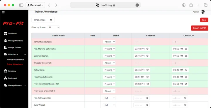211x108 pixels.
Task: Click the Manage Members people icon
Action: [x=5, y=41]
